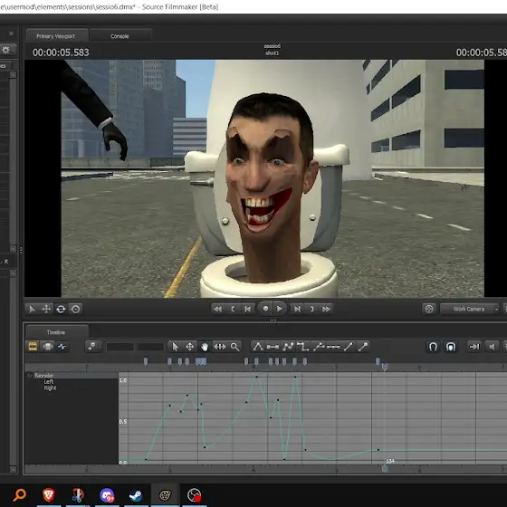Image resolution: width=507 pixels, height=507 pixels.
Task: Open Windows search from taskbar
Action: (x=19, y=494)
